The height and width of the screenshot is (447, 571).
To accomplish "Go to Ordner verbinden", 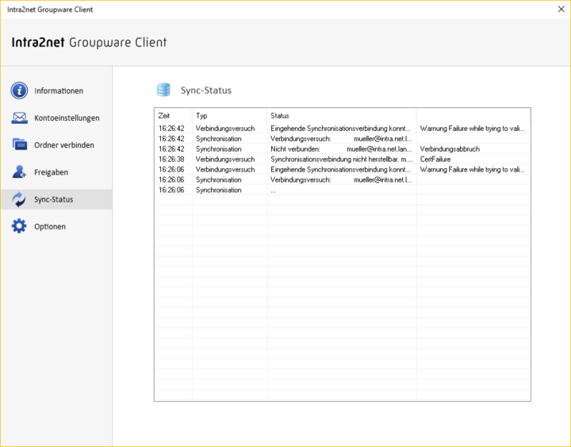I will point(64,145).
